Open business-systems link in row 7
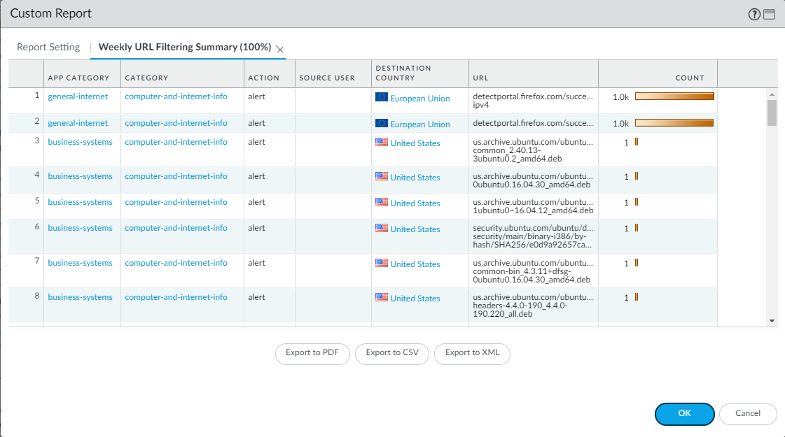785x437 pixels. [80, 263]
